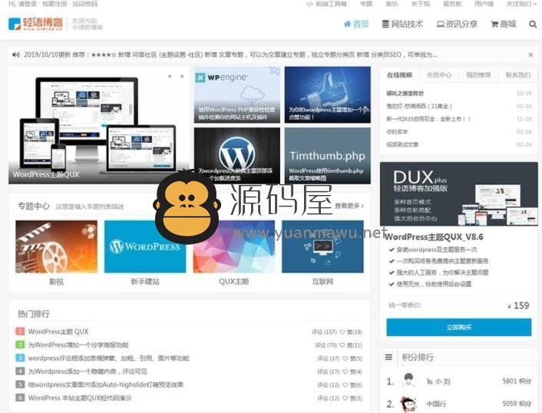Open the 首页 home nav item
Image resolution: width=542 pixels, height=413 pixels.
pos(357,25)
